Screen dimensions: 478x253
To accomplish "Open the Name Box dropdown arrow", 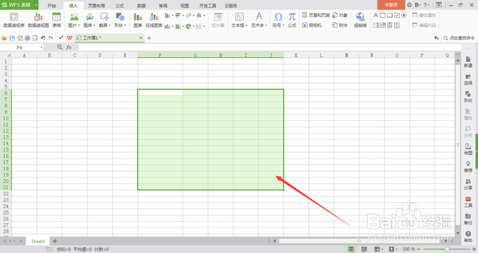I will [x=41, y=47].
